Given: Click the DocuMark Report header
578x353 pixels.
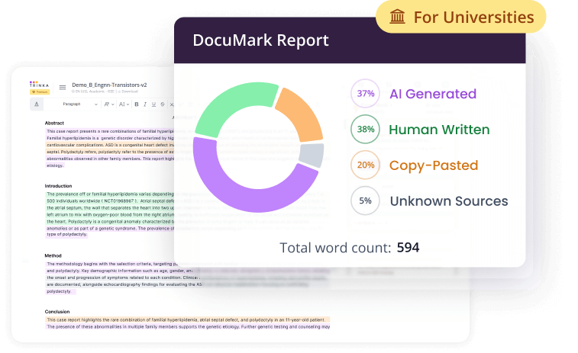Looking at the screenshot, I should [260, 40].
